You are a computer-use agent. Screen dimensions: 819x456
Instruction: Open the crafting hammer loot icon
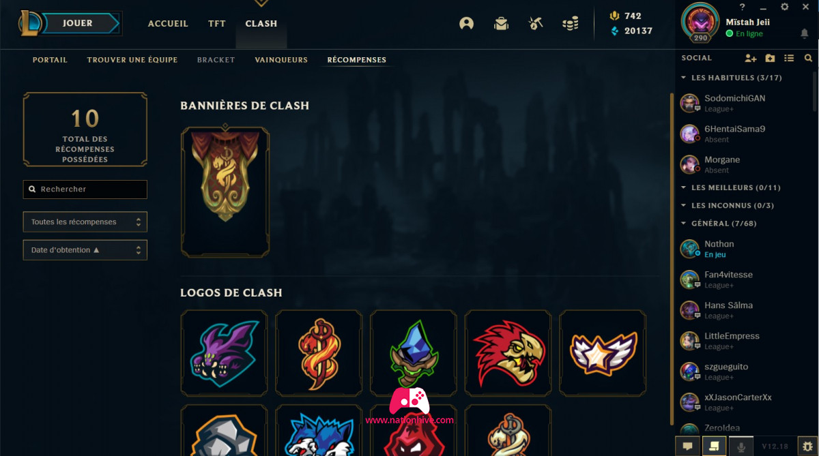[536, 23]
